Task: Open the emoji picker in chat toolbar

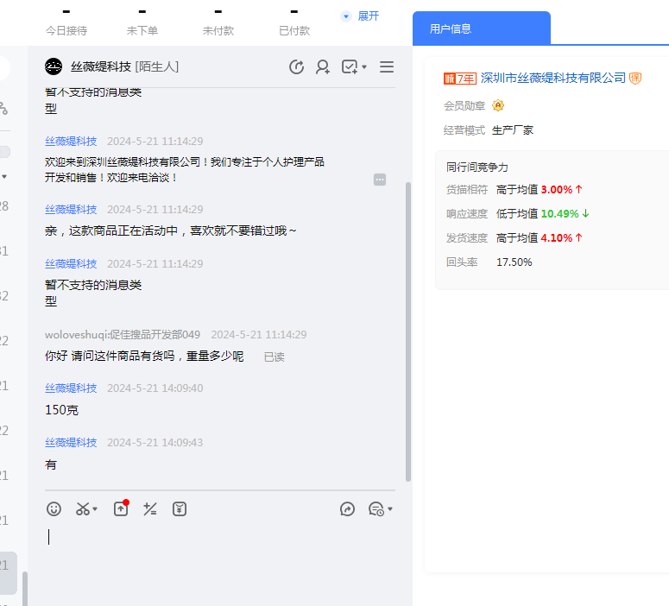Action: (x=54, y=509)
